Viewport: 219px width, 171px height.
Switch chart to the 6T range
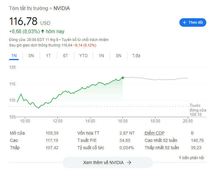[x=66, y=56]
